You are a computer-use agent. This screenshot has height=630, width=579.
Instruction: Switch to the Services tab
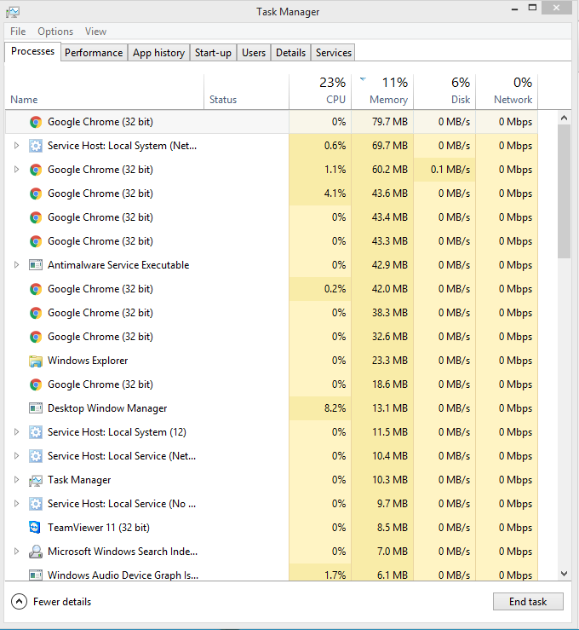pos(333,53)
